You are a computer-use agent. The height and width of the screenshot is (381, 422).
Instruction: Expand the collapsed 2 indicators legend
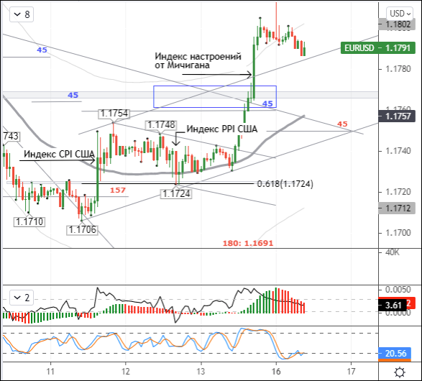tap(22, 298)
